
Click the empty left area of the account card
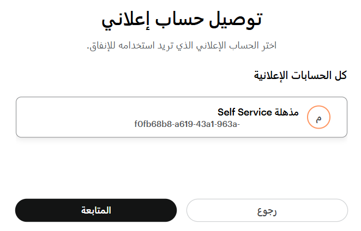coord(74,117)
